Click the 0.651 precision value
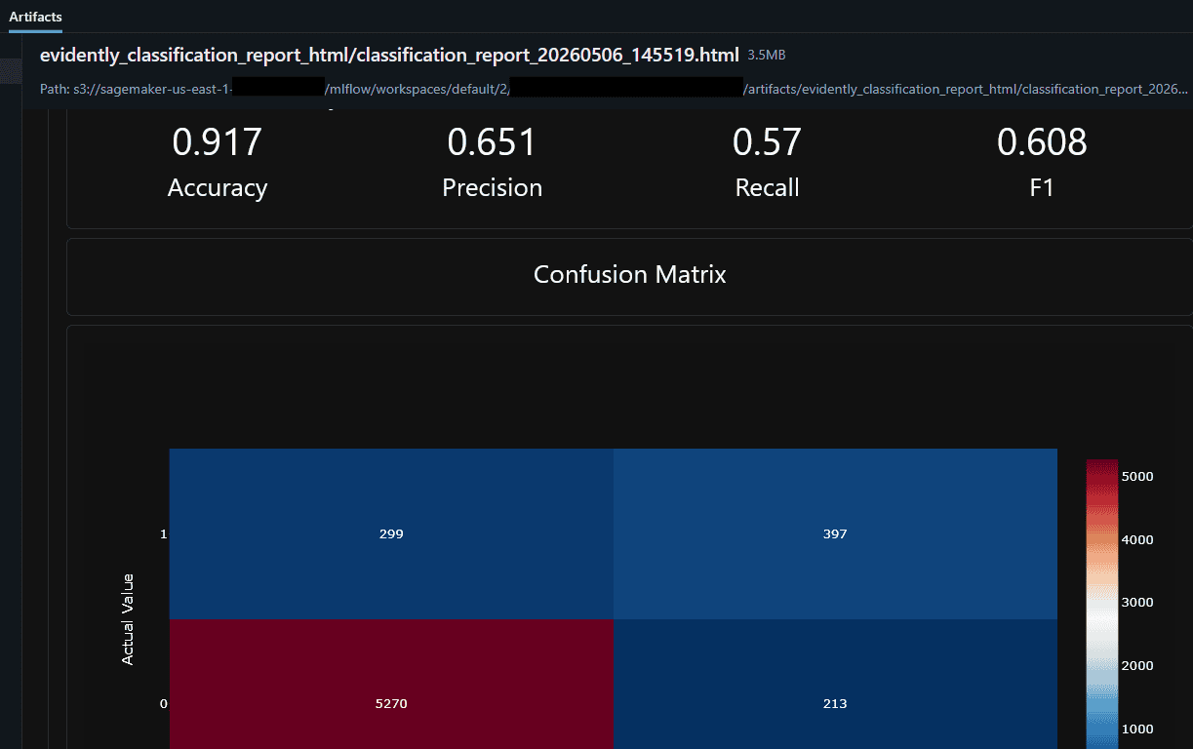1193x749 pixels. pyautogui.click(x=493, y=142)
